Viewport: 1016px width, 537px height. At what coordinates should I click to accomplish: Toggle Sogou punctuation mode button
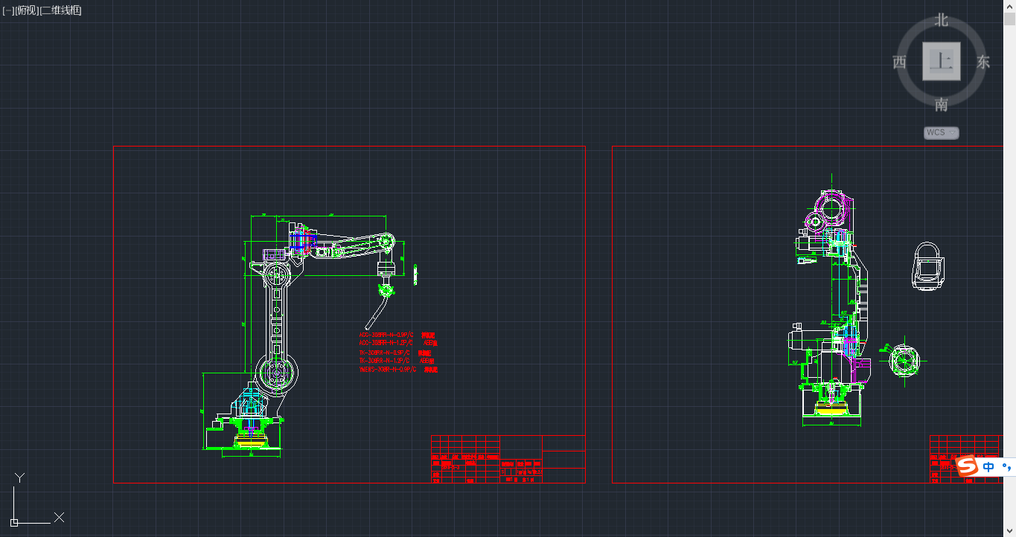[x=1006, y=467]
